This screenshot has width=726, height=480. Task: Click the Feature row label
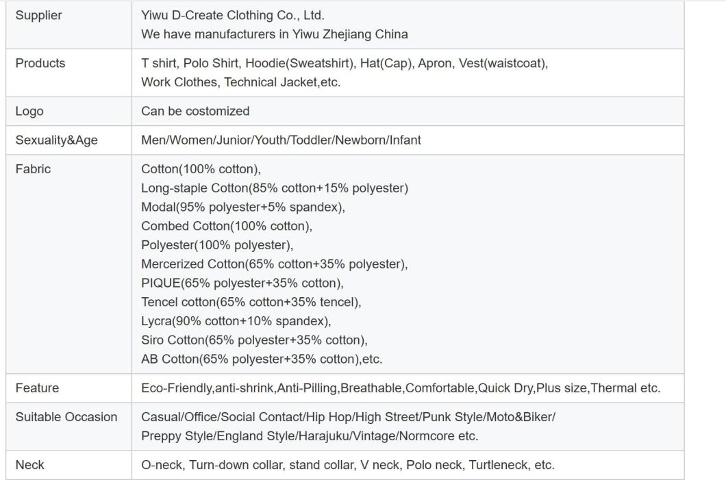pyautogui.click(x=37, y=388)
